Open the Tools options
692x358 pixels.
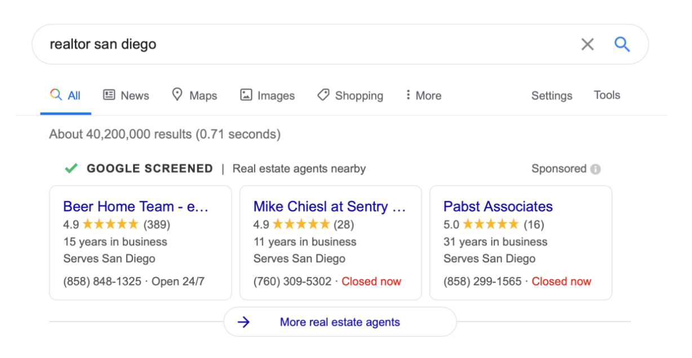[x=607, y=95]
